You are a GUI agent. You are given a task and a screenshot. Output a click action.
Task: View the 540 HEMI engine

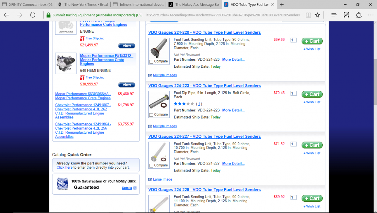[x=127, y=85]
